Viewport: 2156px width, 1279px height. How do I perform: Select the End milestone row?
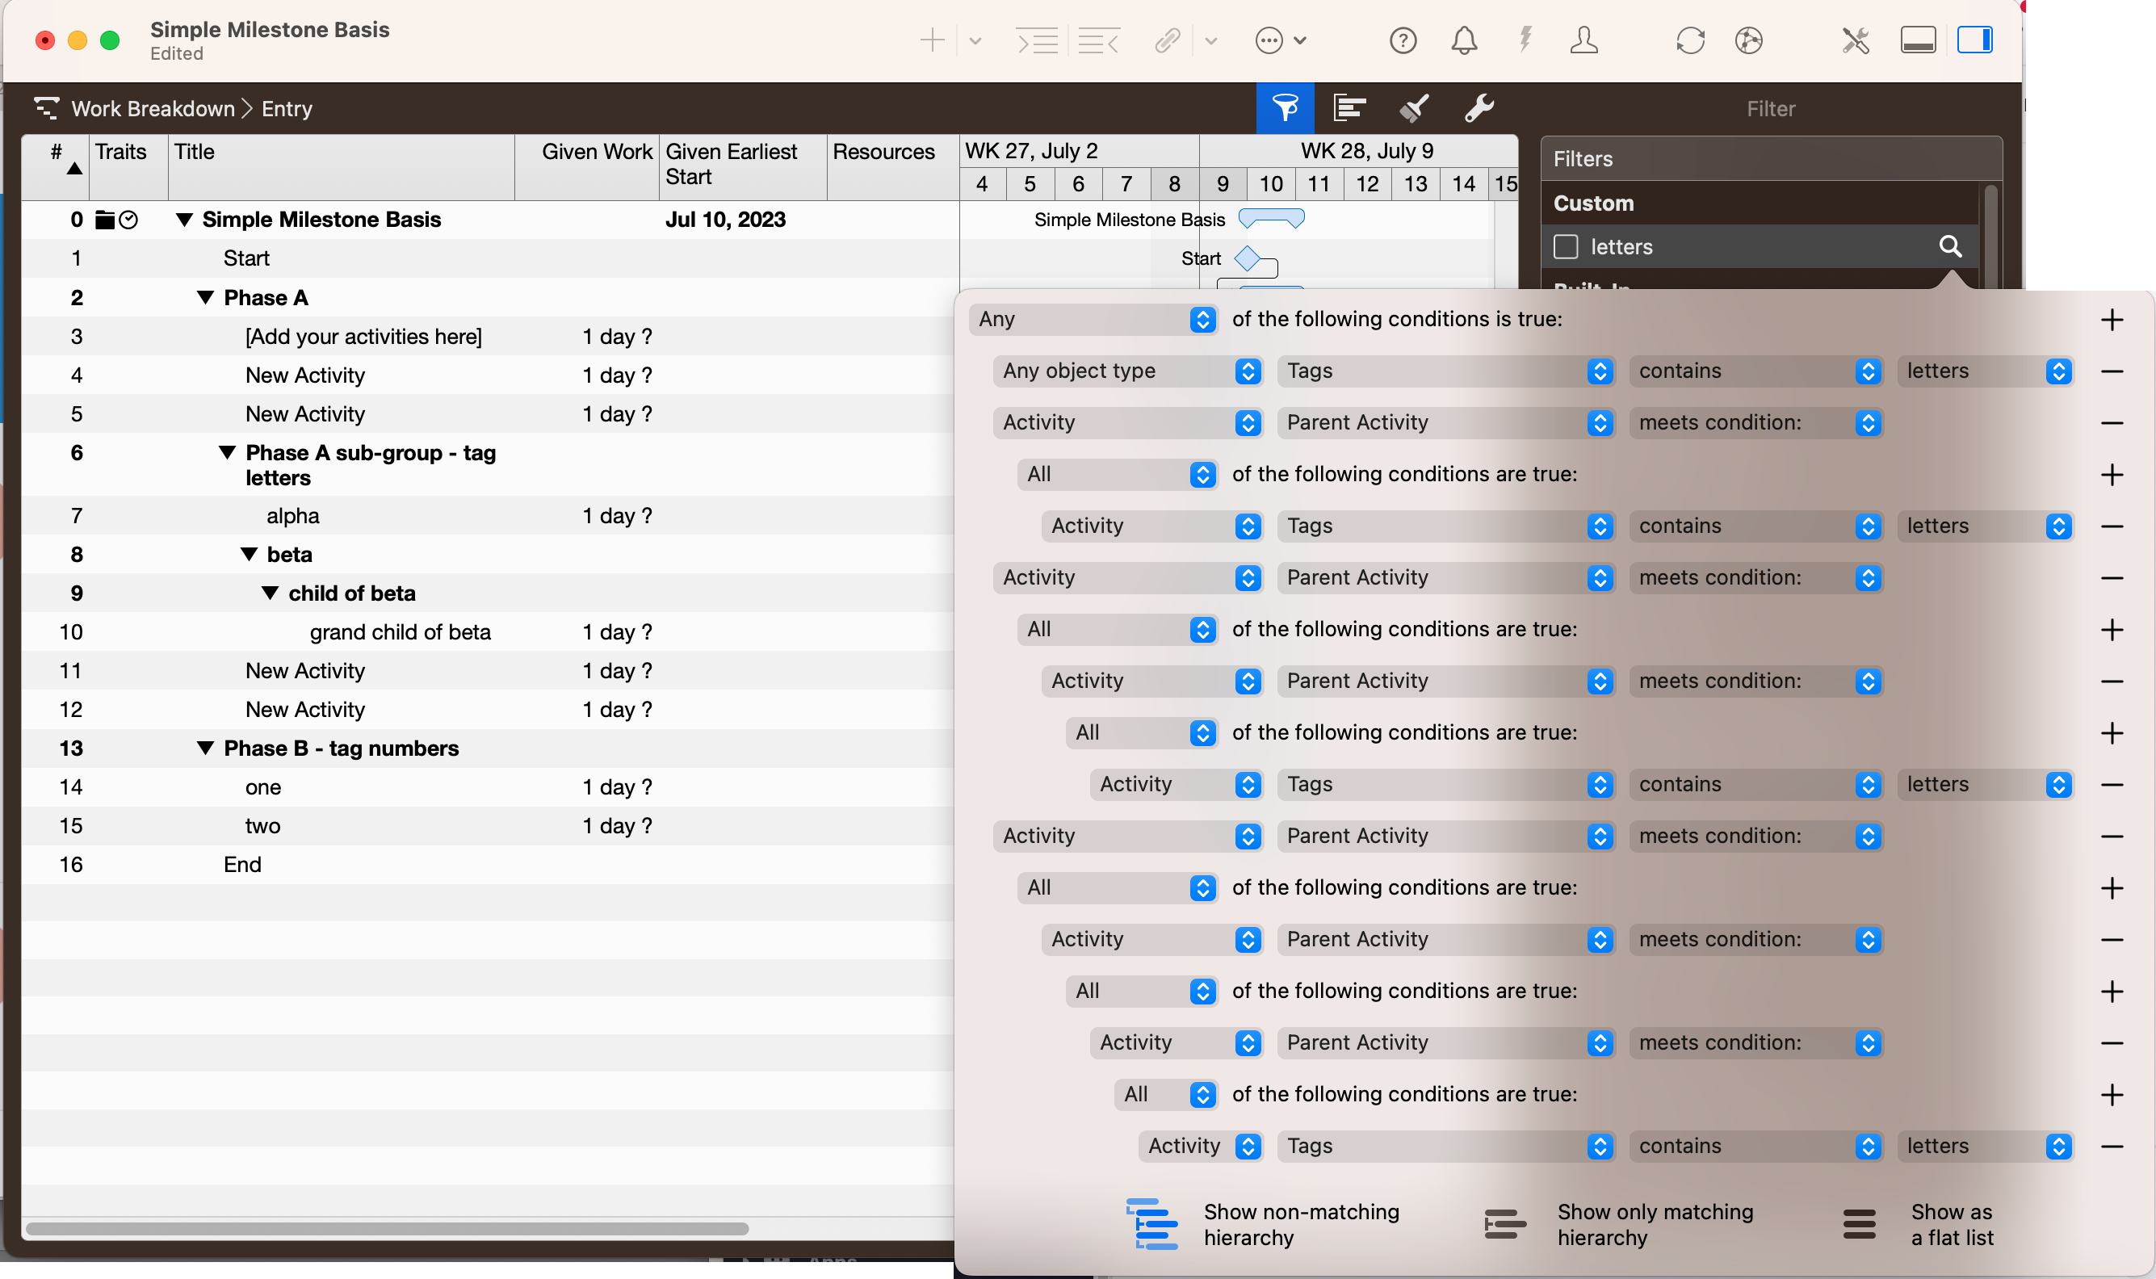pyautogui.click(x=489, y=865)
